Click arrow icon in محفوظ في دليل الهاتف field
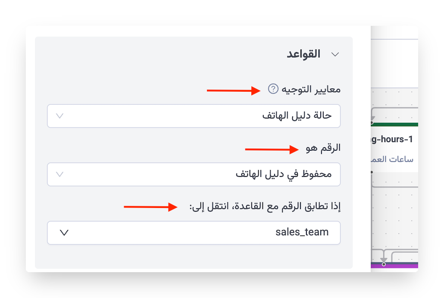The height and width of the screenshot is (298, 444). click(60, 174)
